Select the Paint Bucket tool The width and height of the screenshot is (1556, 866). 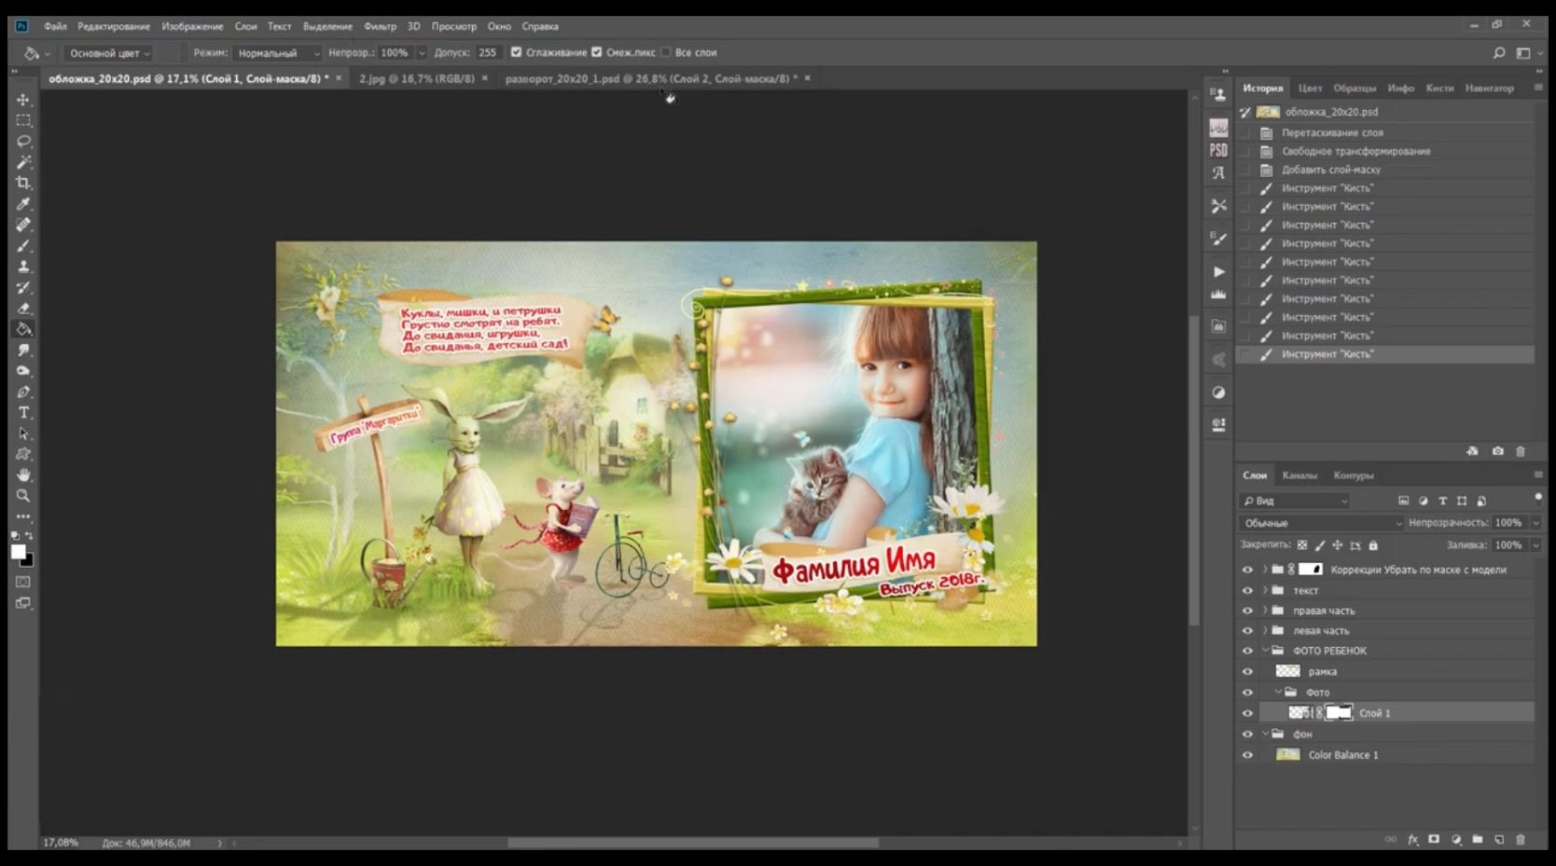[x=23, y=329]
